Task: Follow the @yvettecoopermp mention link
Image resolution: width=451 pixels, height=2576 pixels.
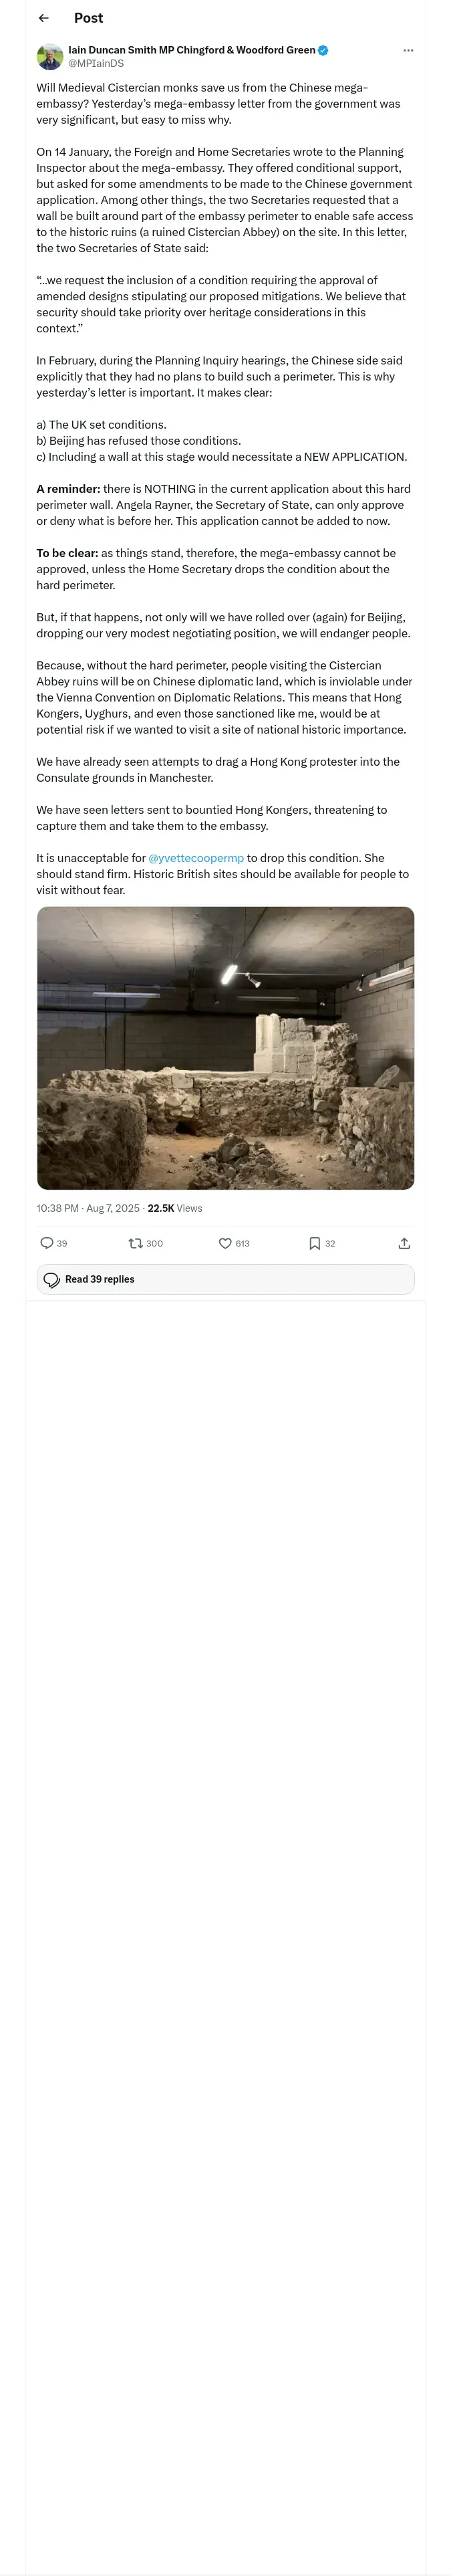Action: click(196, 858)
